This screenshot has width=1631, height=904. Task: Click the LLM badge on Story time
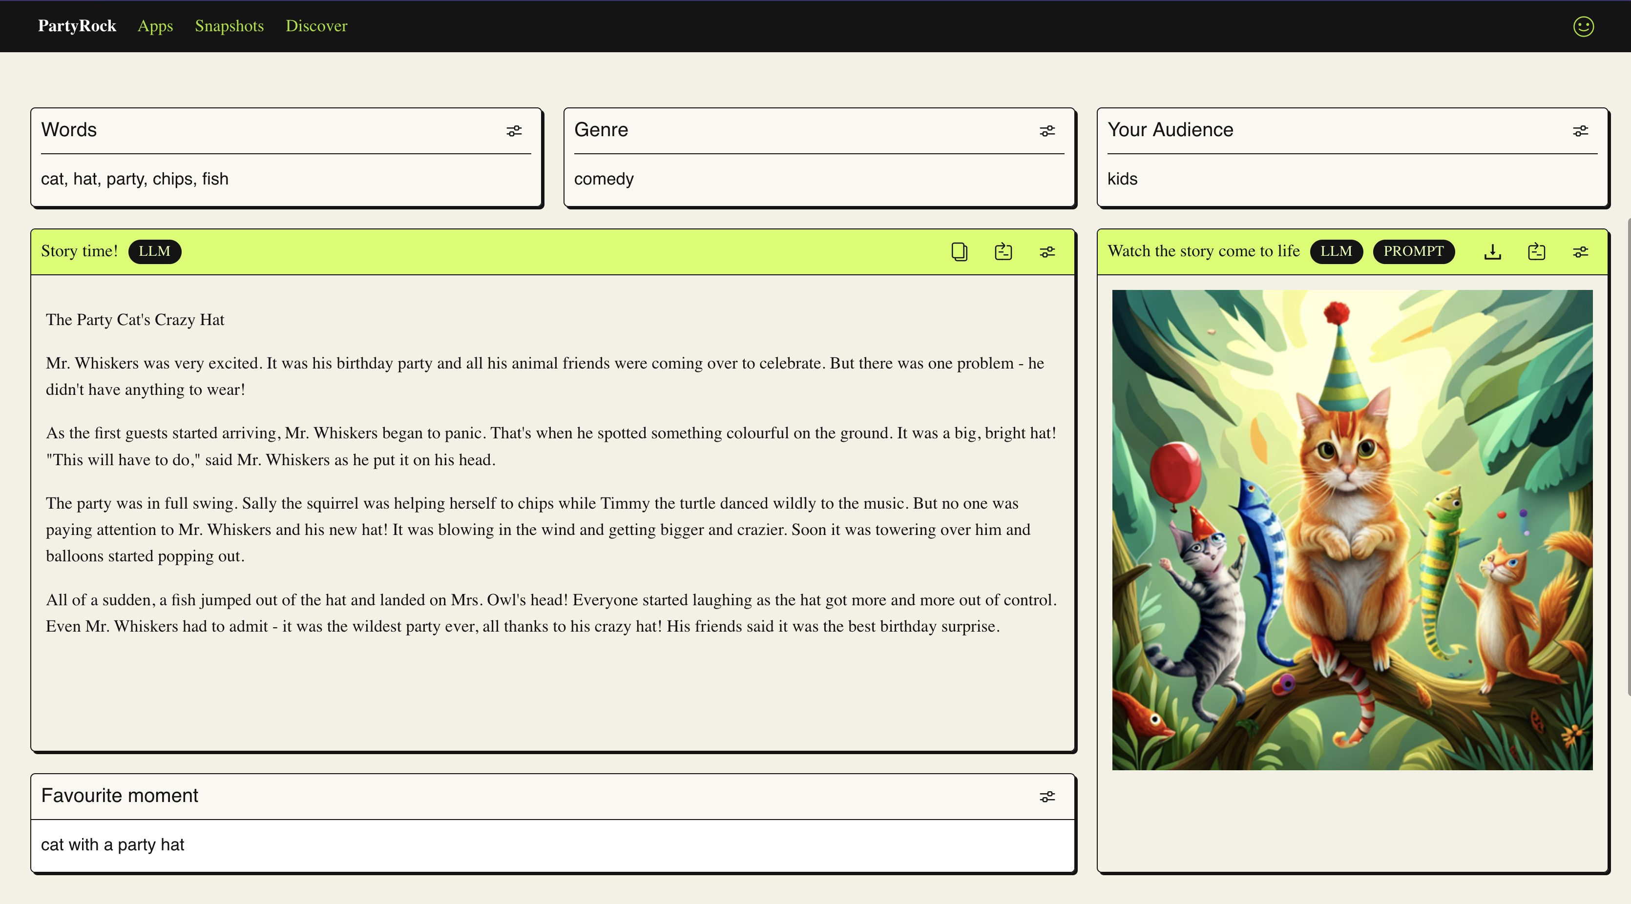[x=154, y=251]
